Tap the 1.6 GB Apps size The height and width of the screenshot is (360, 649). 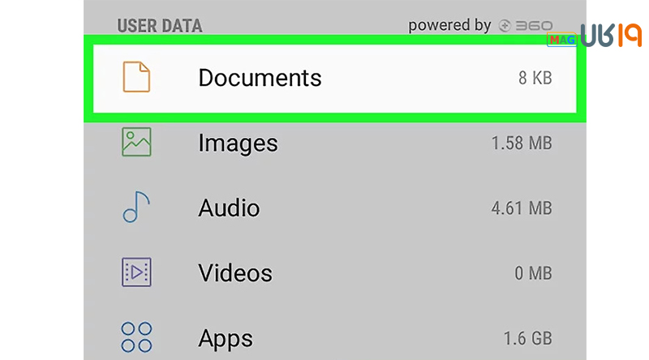[528, 338]
